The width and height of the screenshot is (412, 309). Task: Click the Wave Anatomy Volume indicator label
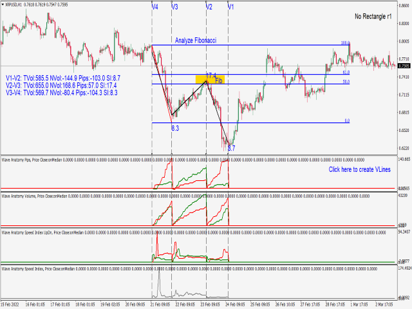click(19, 196)
